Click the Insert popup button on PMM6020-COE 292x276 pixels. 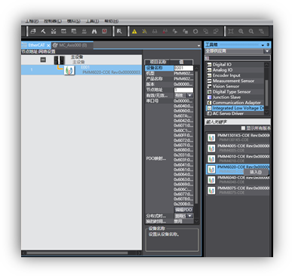point(256,172)
